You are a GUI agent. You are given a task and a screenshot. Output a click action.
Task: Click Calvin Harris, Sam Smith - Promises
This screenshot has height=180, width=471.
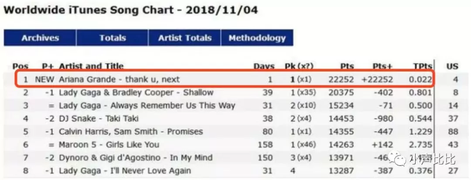(131, 131)
